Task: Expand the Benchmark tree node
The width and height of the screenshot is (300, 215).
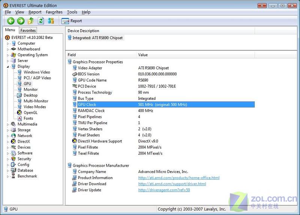Action: pos(8,176)
